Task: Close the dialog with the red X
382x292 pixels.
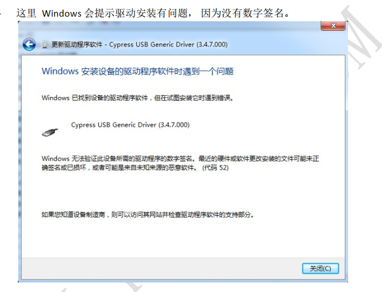Action: coord(333,26)
